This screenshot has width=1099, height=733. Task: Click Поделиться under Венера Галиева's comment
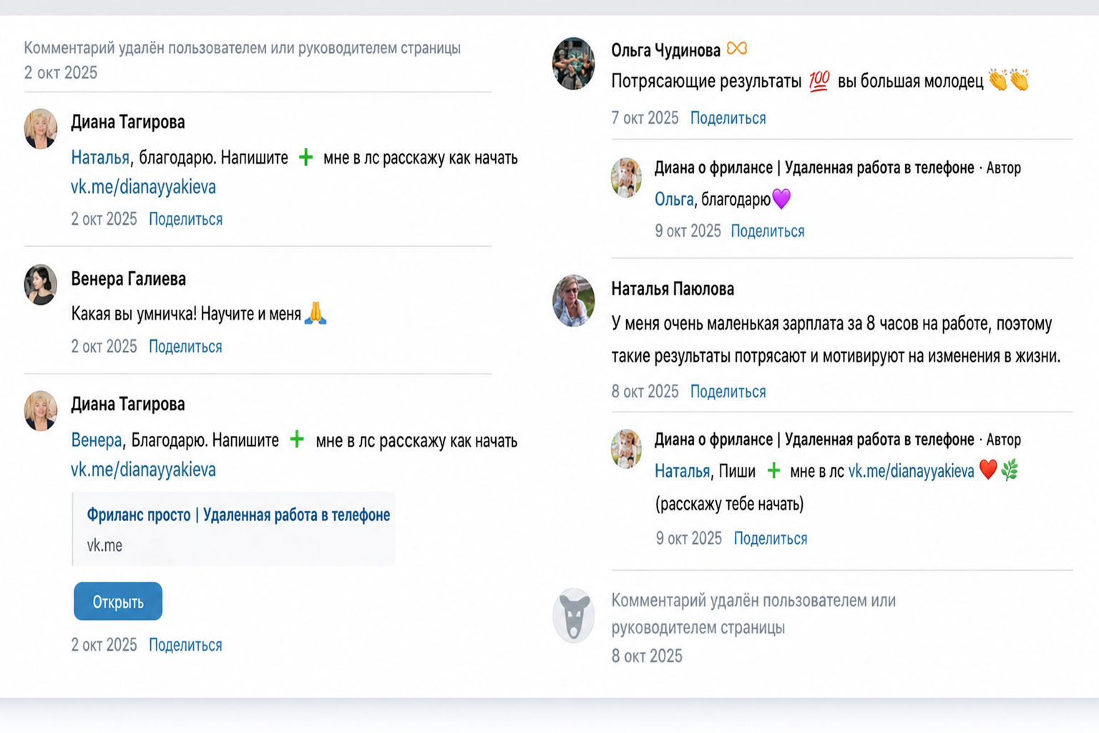tap(185, 346)
